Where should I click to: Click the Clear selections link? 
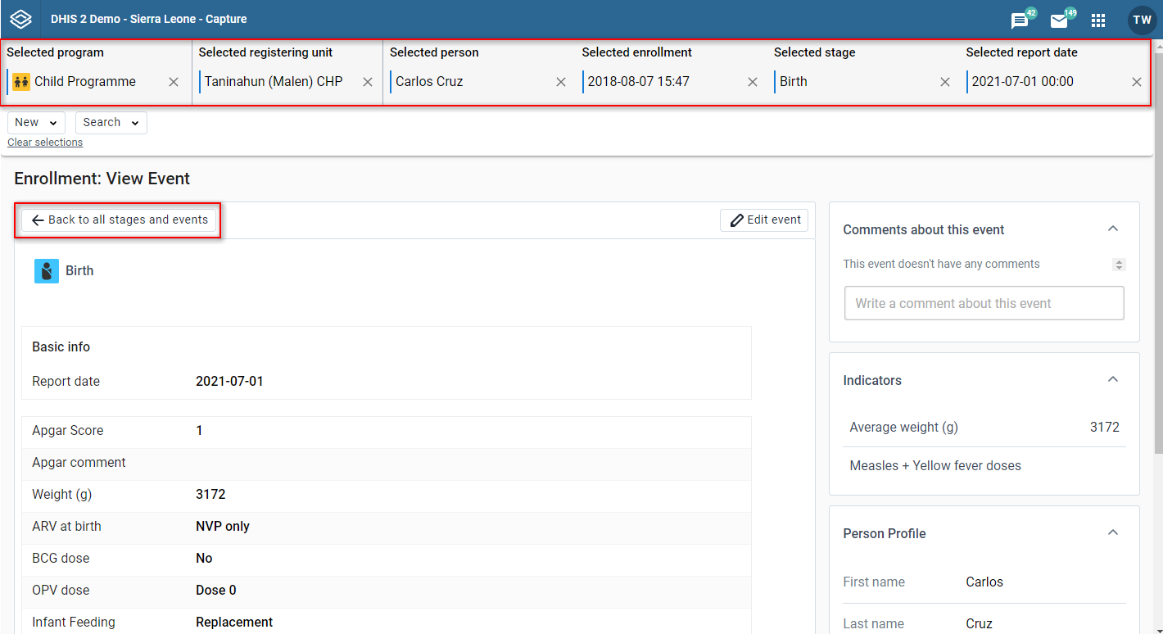tap(45, 143)
